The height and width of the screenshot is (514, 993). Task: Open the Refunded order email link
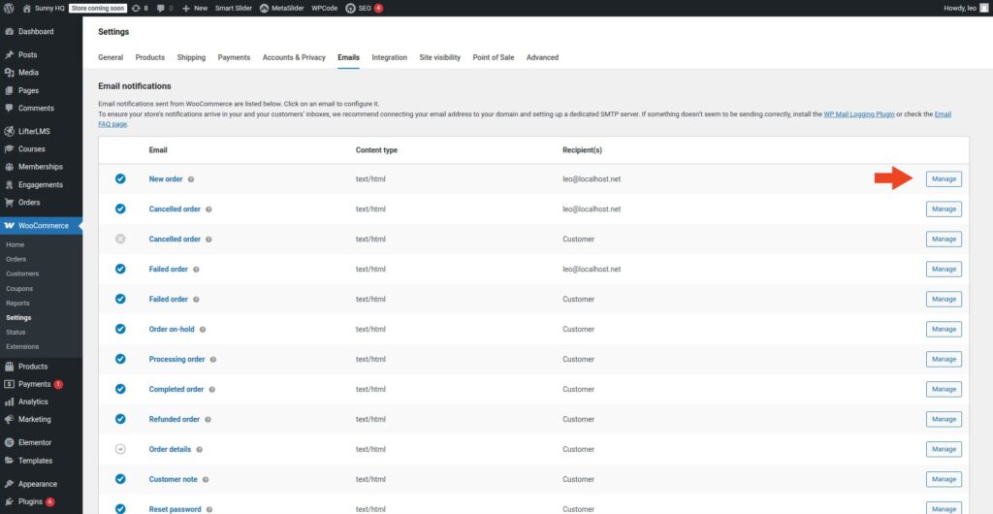click(x=174, y=420)
